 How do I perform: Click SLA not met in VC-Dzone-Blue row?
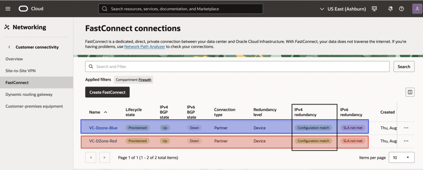pyautogui.click(x=353, y=128)
